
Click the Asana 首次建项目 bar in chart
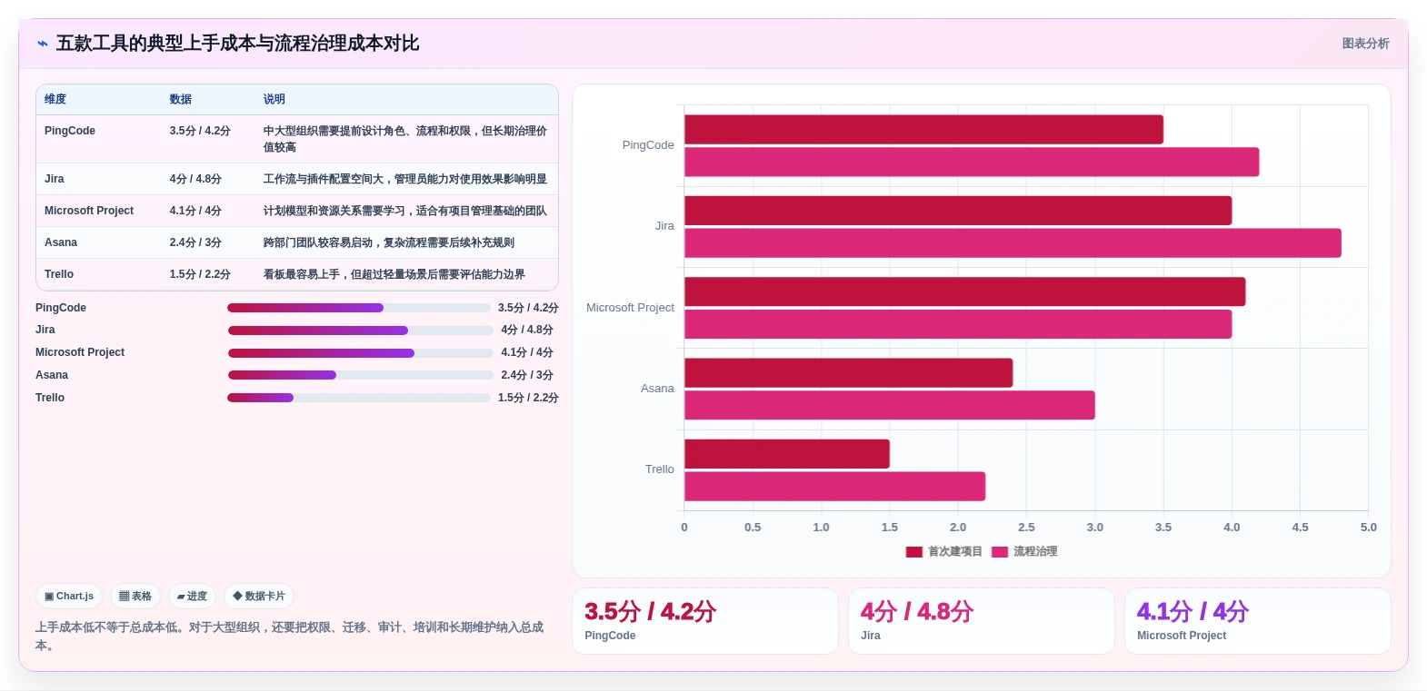[x=848, y=373]
